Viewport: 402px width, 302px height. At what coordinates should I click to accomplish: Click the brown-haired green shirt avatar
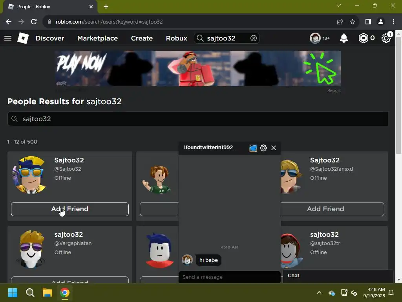click(x=158, y=179)
